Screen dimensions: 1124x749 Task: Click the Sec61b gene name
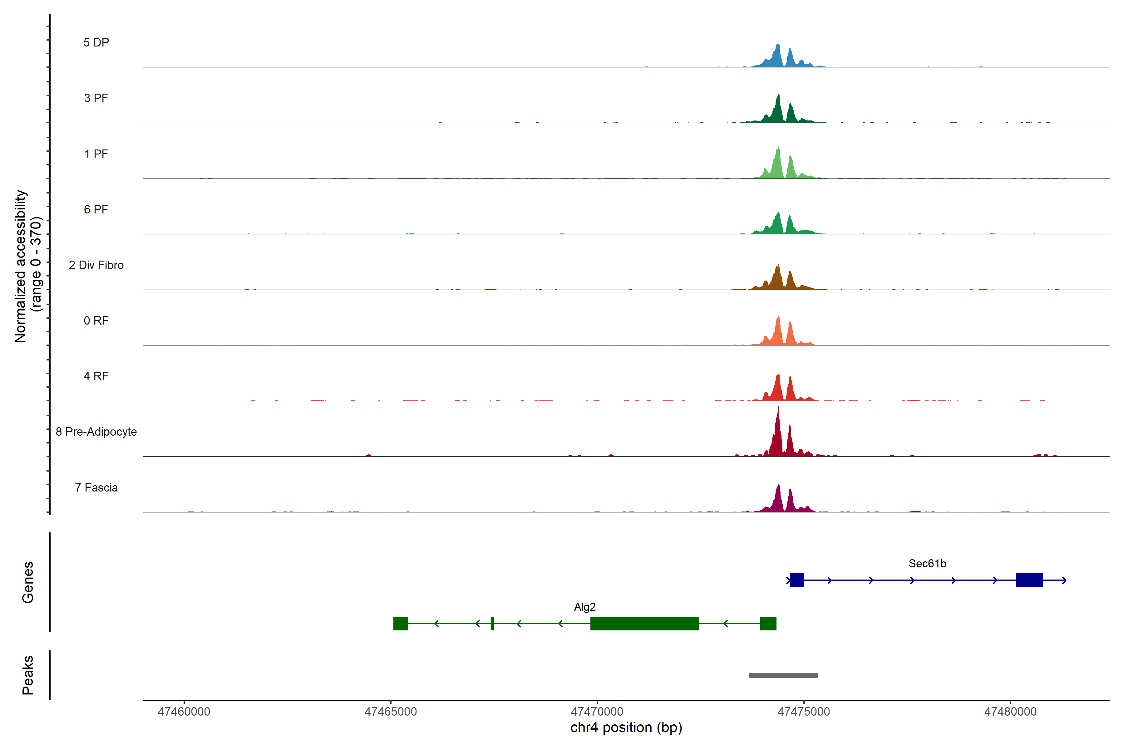tap(927, 564)
